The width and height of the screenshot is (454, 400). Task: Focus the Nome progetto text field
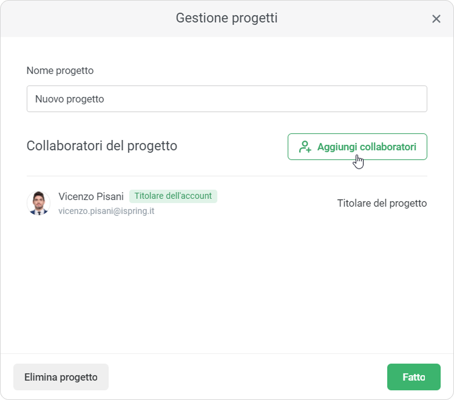(226, 99)
